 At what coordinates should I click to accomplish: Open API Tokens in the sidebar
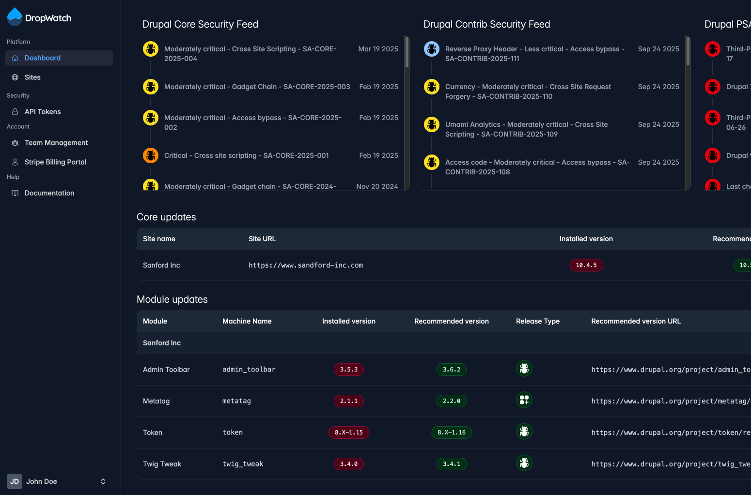pyautogui.click(x=43, y=112)
